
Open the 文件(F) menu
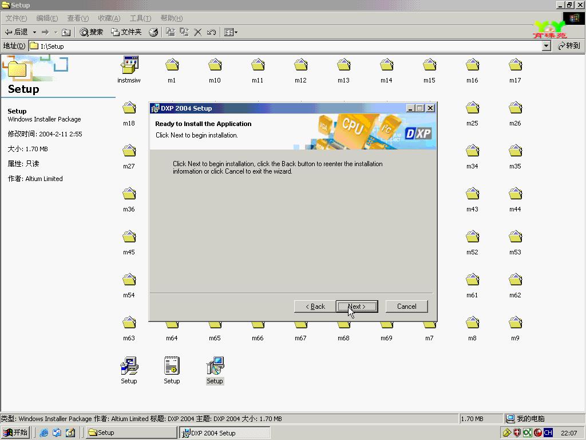click(16, 18)
